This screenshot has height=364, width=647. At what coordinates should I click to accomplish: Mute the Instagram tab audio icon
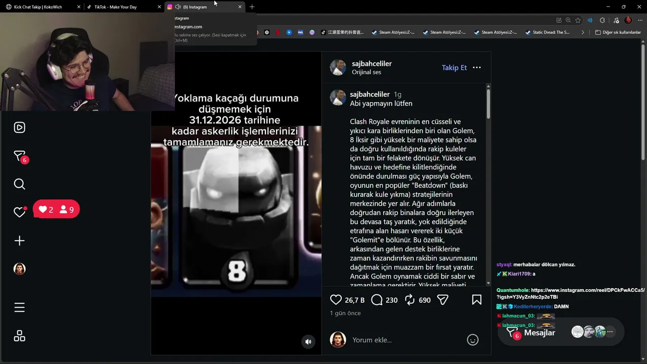[177, 7]
